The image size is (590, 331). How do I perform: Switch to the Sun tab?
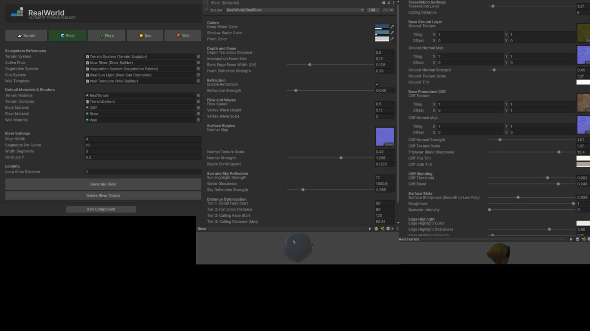pyautogui.click(x=145, y=35)
